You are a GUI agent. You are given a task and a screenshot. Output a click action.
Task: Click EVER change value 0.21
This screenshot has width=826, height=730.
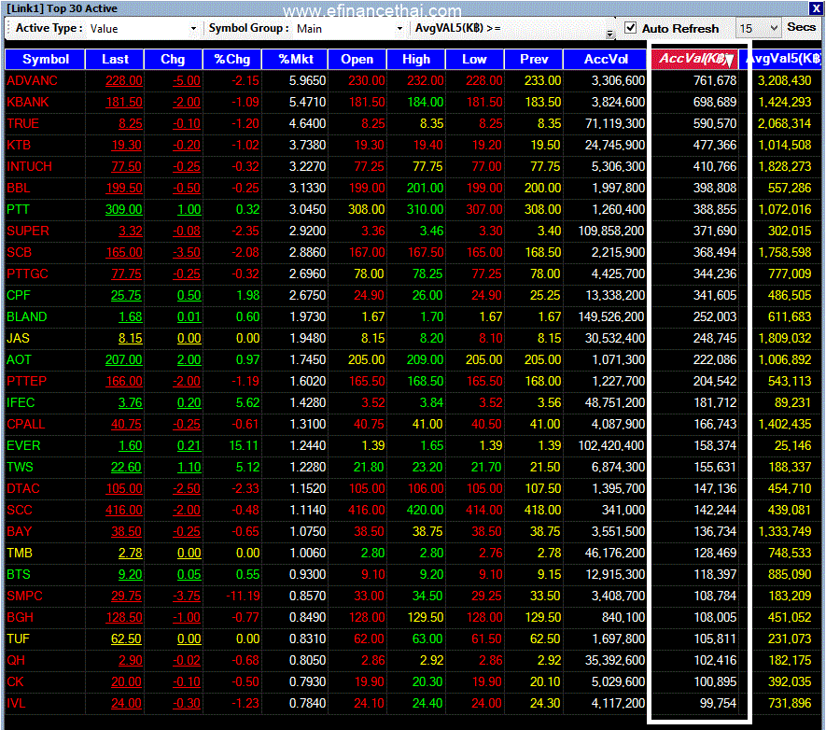(x=189, y=445)
